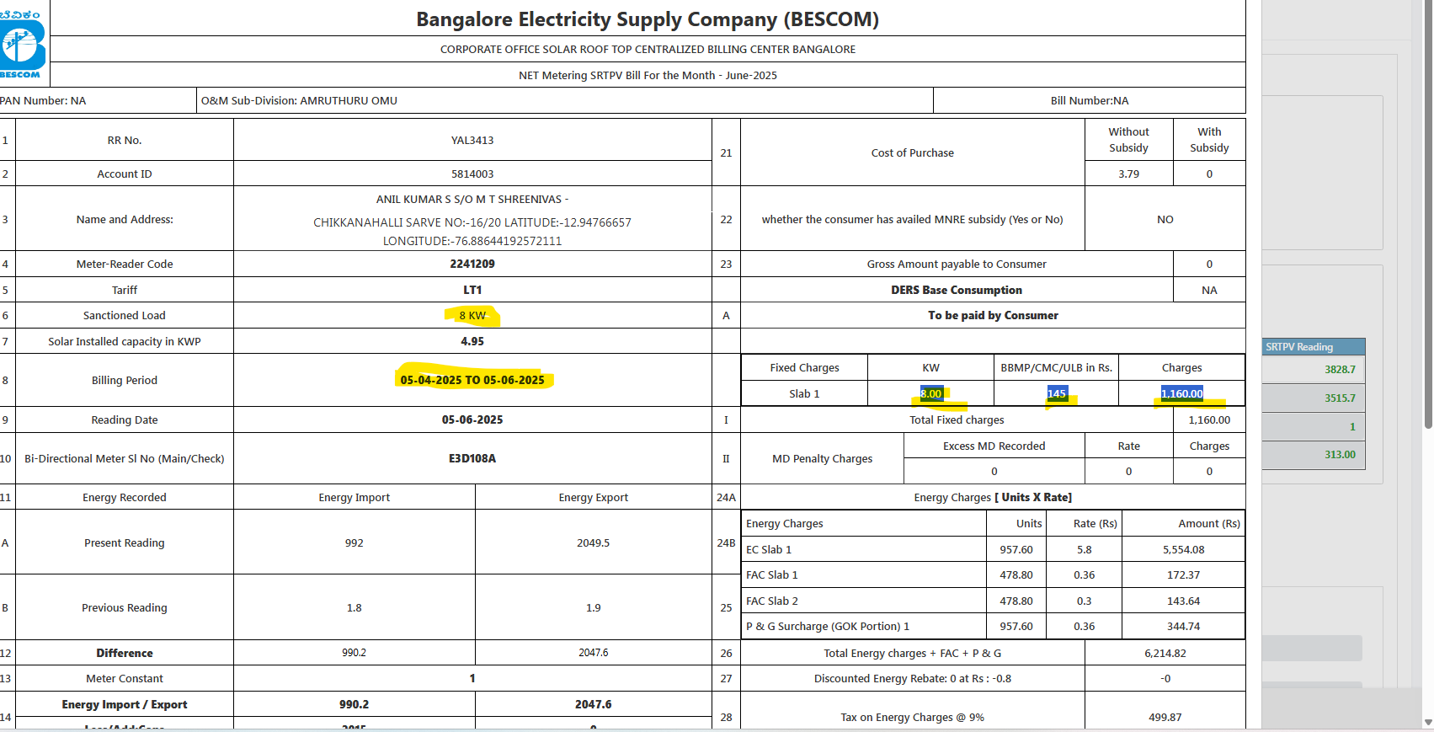Select Solar Installed capacity value 4.95
1434x732 pixels.
pyautogui.click(x=472, y=342)
